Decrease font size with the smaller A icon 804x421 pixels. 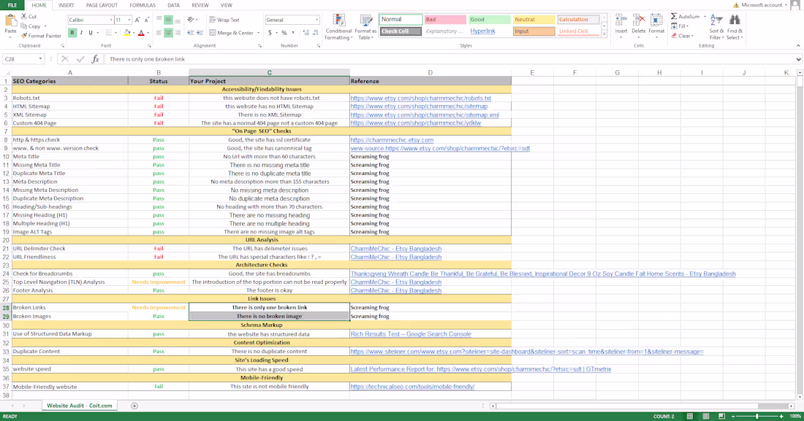(x=147, y=20)
